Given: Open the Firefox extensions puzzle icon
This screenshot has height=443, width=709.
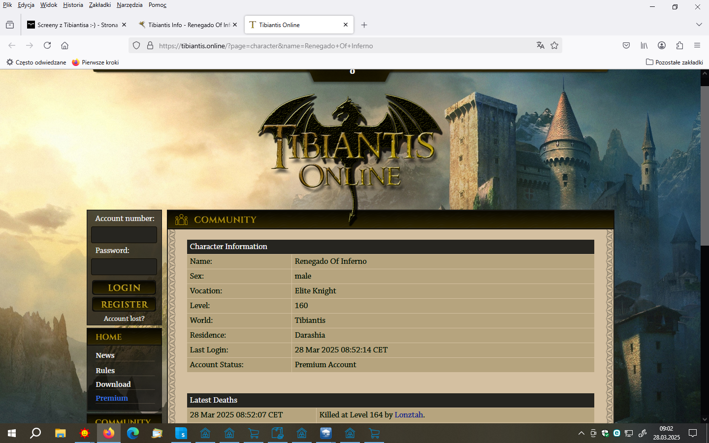Looking at the screenshot, I should (x=679, y=45).
